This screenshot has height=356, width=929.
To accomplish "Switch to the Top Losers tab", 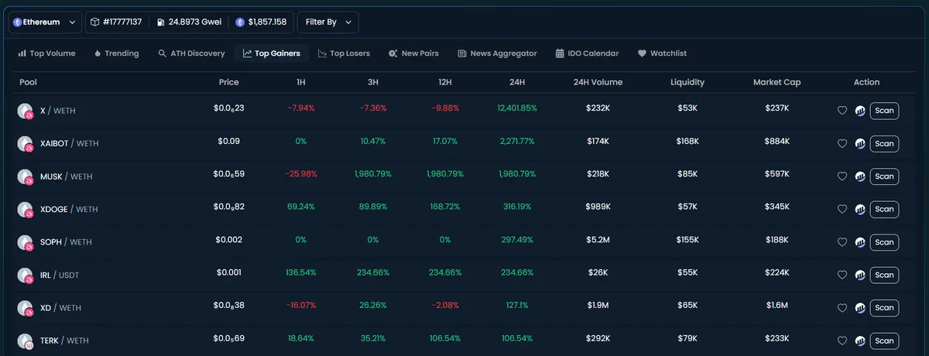I will click(344, 53).
